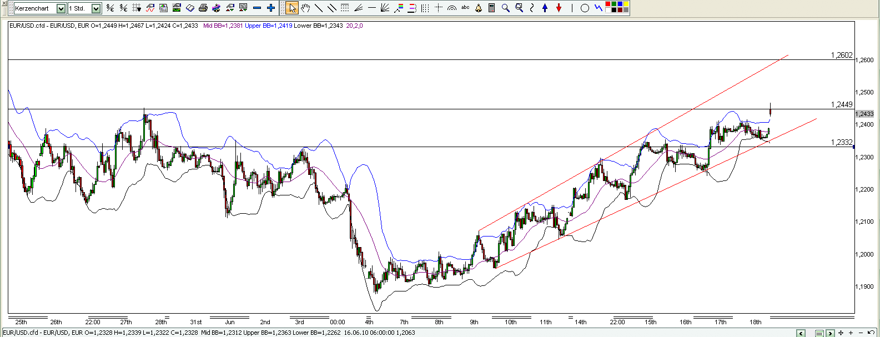The height and width of the screenshot is (337, 880).
Task: Select the vertical dotted time zones tool
Action: coord(425,8)
